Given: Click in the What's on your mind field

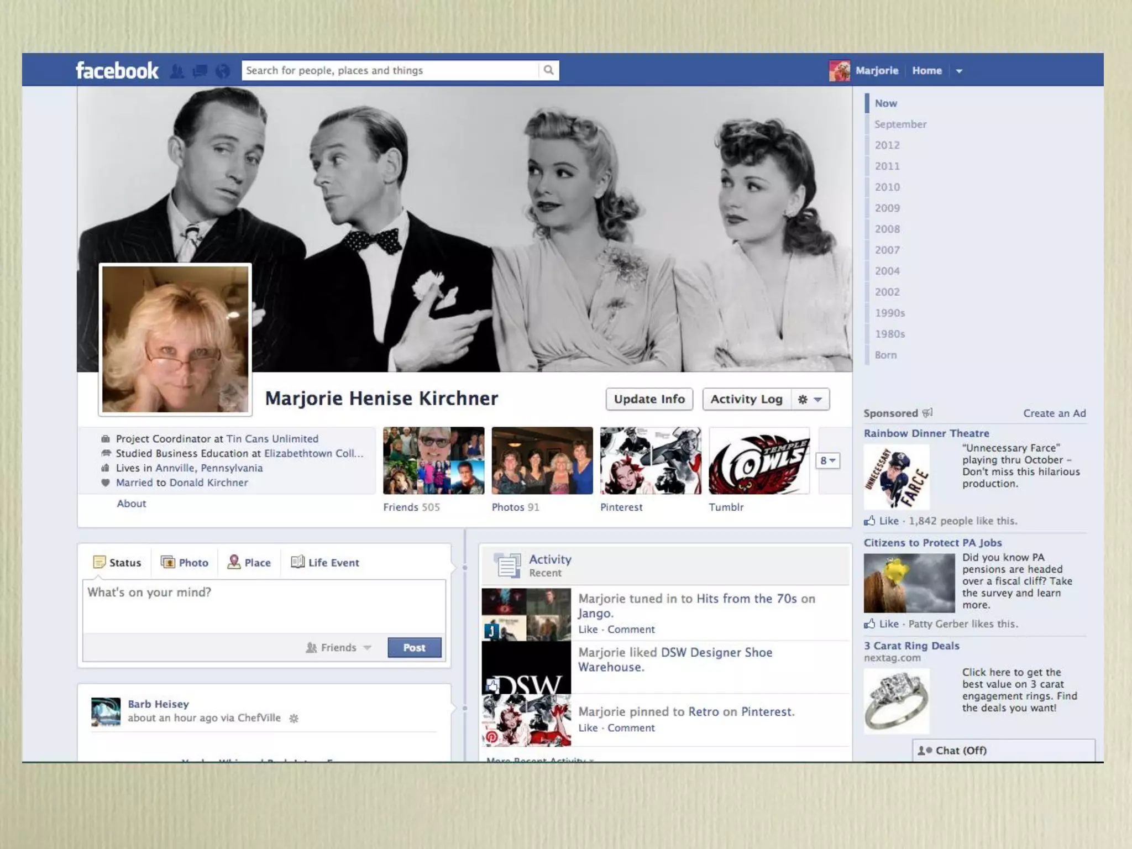Looking at the screenshot, I should point(264,606).
